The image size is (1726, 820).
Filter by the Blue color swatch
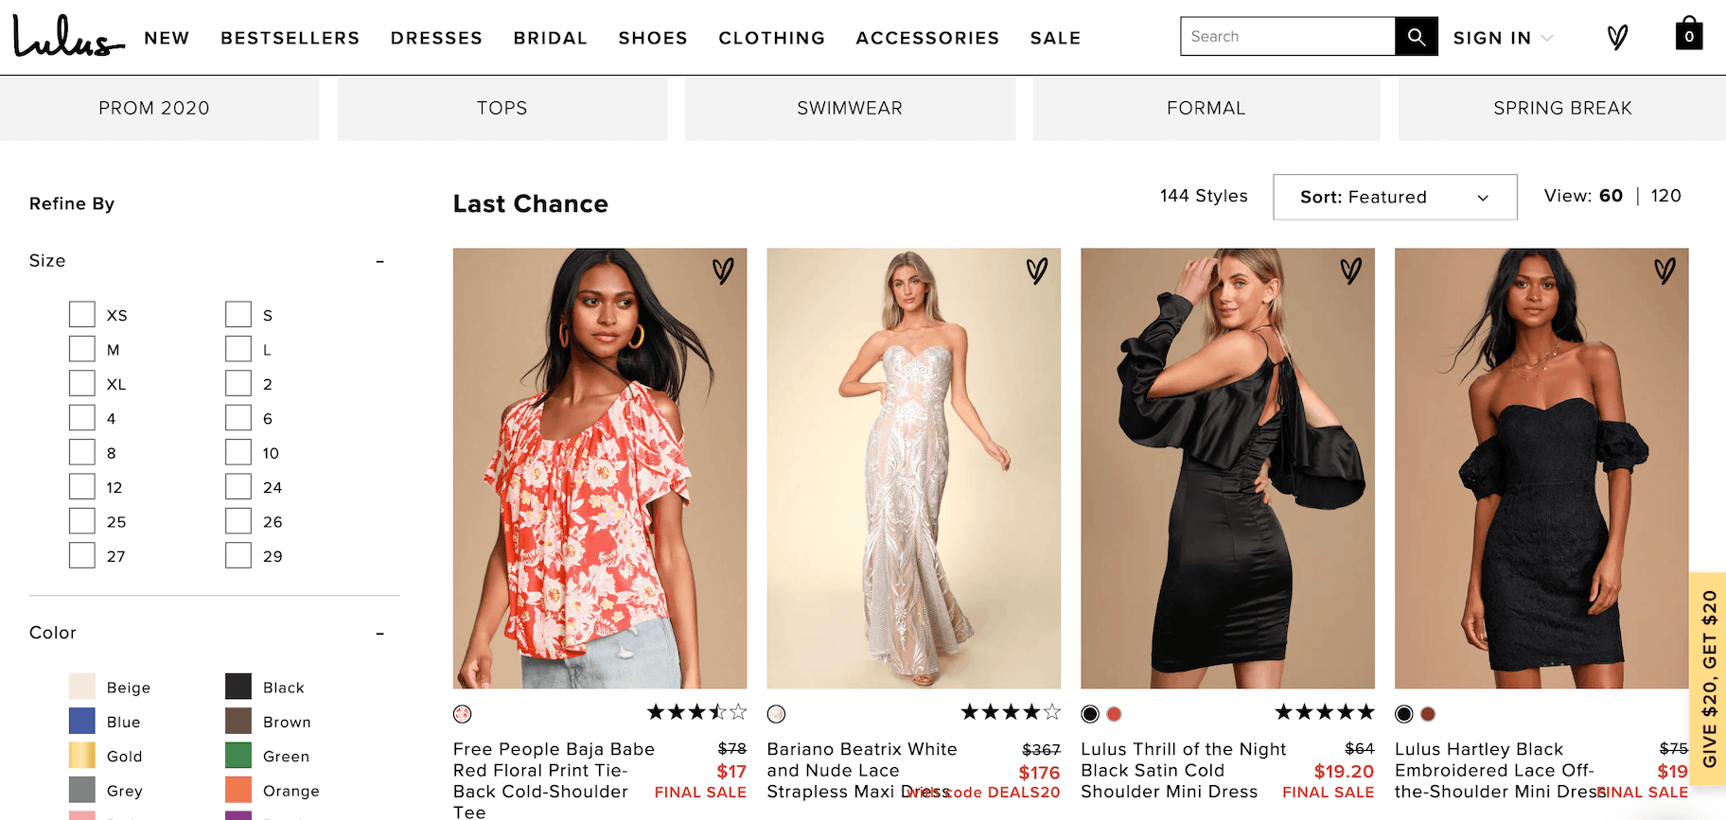point(82,722)
